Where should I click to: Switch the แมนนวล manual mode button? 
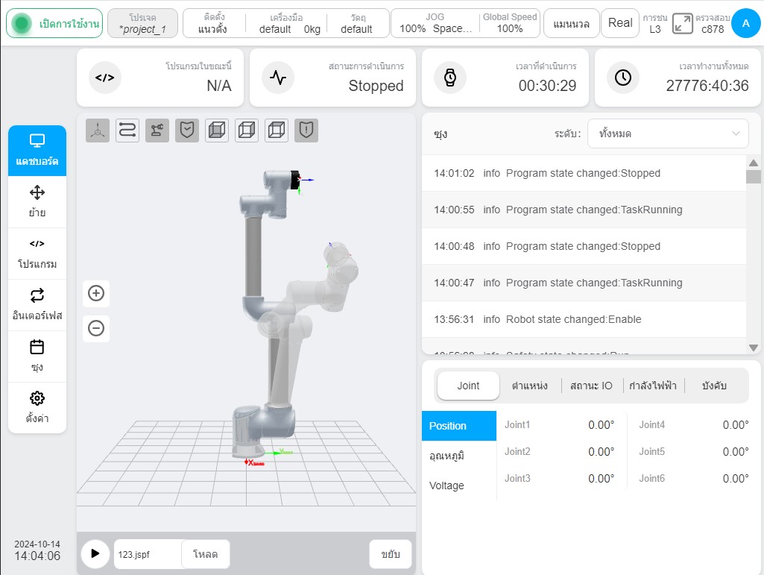click(571, 23)
